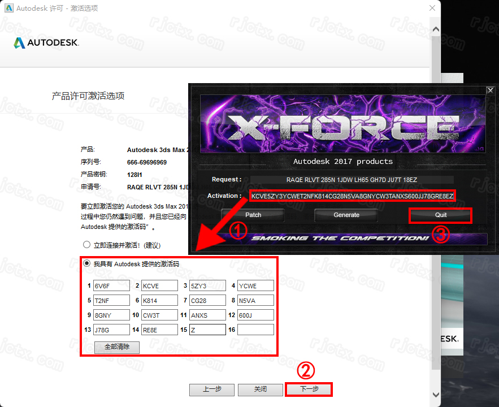Click the Autodesk icon in the title bar
This screenshot has width=499, height=407.
click(x=7, y=8)
